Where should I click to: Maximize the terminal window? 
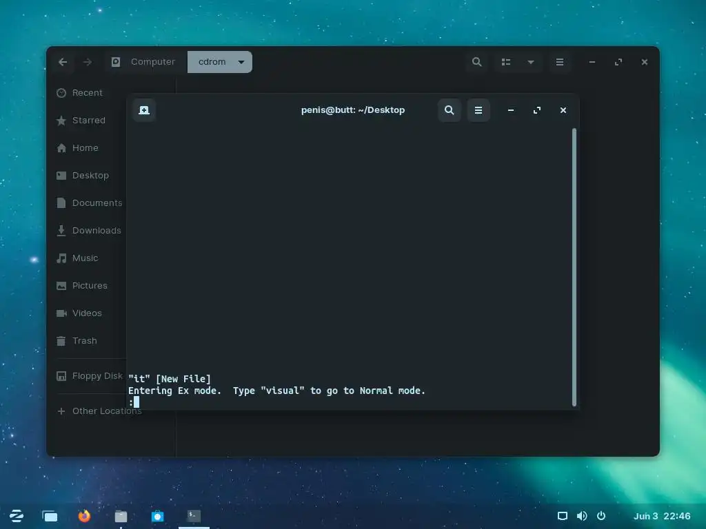536,110
